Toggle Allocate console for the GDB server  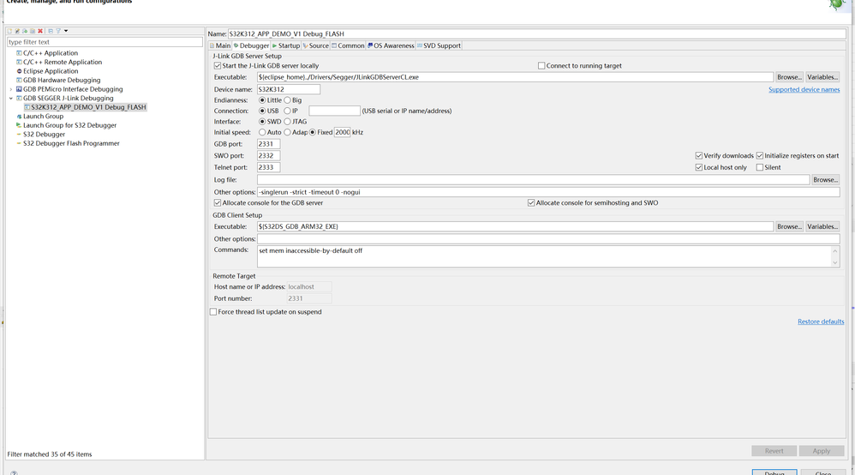(x=218, y=202)
